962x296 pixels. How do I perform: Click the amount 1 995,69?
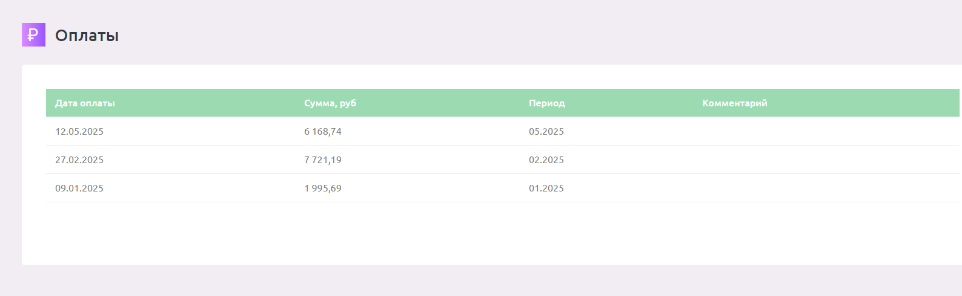[323, 188]
